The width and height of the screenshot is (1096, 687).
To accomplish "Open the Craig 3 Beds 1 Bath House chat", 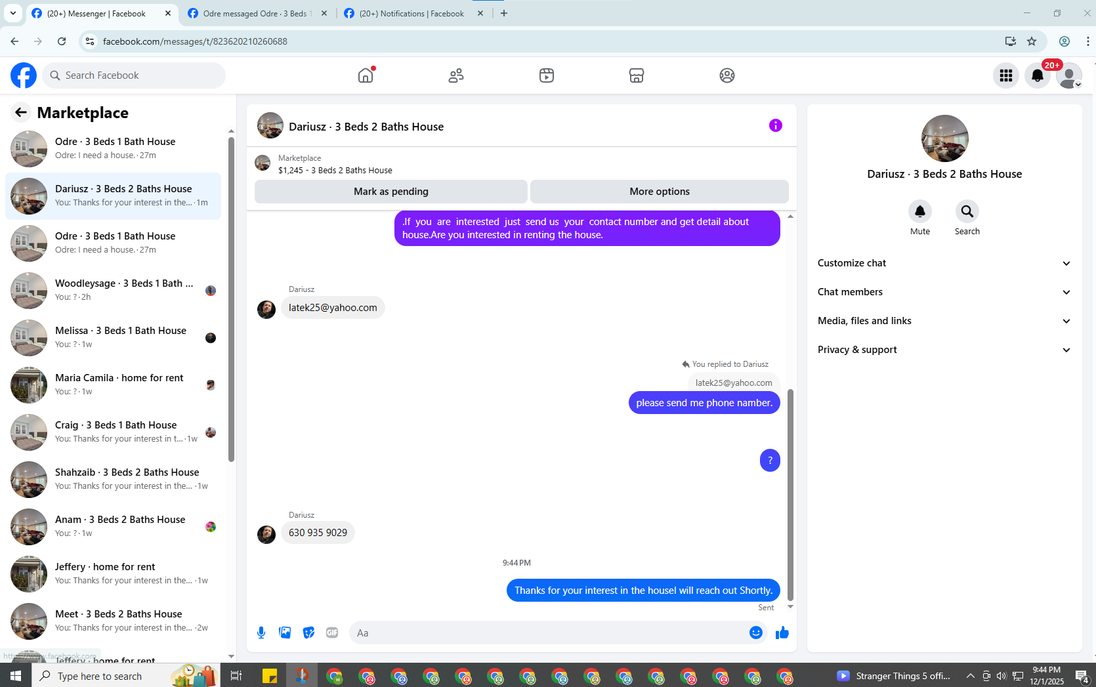I will [113, 432].
